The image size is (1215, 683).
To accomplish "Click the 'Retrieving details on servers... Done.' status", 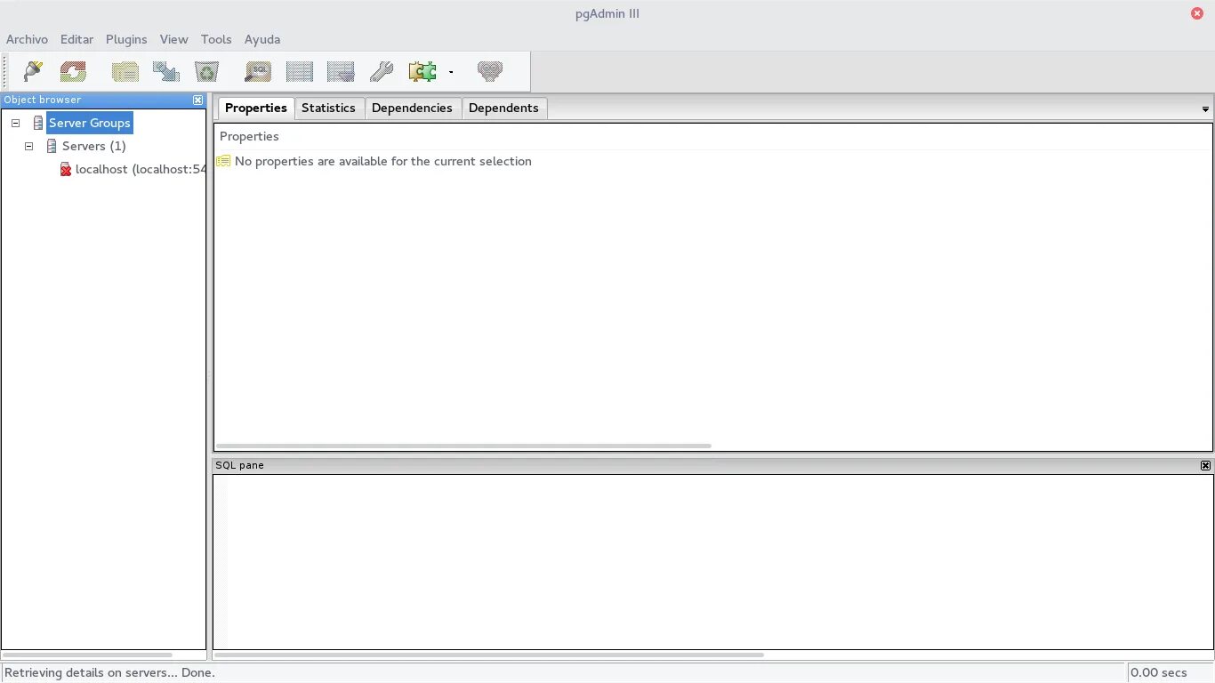I will point(110,673).
